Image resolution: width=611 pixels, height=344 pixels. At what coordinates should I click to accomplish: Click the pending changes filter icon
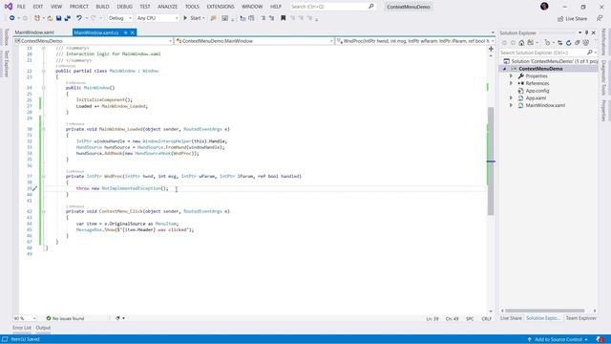(x=547, y=43)
